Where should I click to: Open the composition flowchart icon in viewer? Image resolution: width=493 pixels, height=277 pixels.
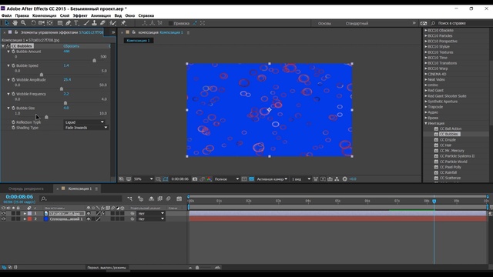point(337,179)
